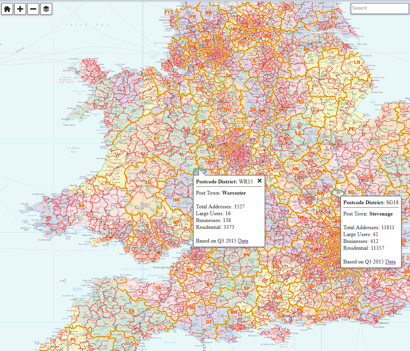Click the CH postcode area label
Viewport: 410px width, 351px height.
pyautogui.click(x=167, y=83)
